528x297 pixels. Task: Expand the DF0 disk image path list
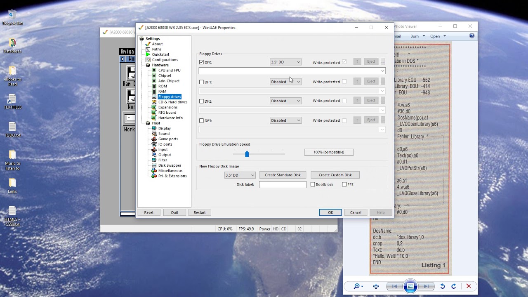coord(382,71)
